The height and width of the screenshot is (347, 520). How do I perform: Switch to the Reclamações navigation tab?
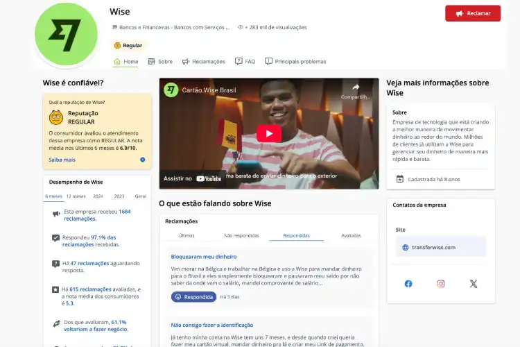pyautogui.click(x=204, y=62)
